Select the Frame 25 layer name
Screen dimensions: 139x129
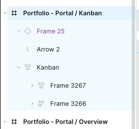coord(51,31)
